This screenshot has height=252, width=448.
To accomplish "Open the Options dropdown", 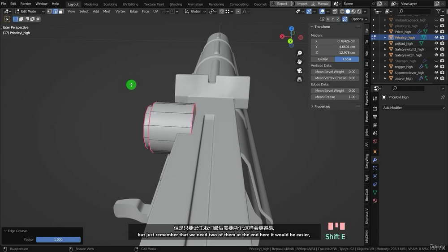I will [x=359, y=19].
